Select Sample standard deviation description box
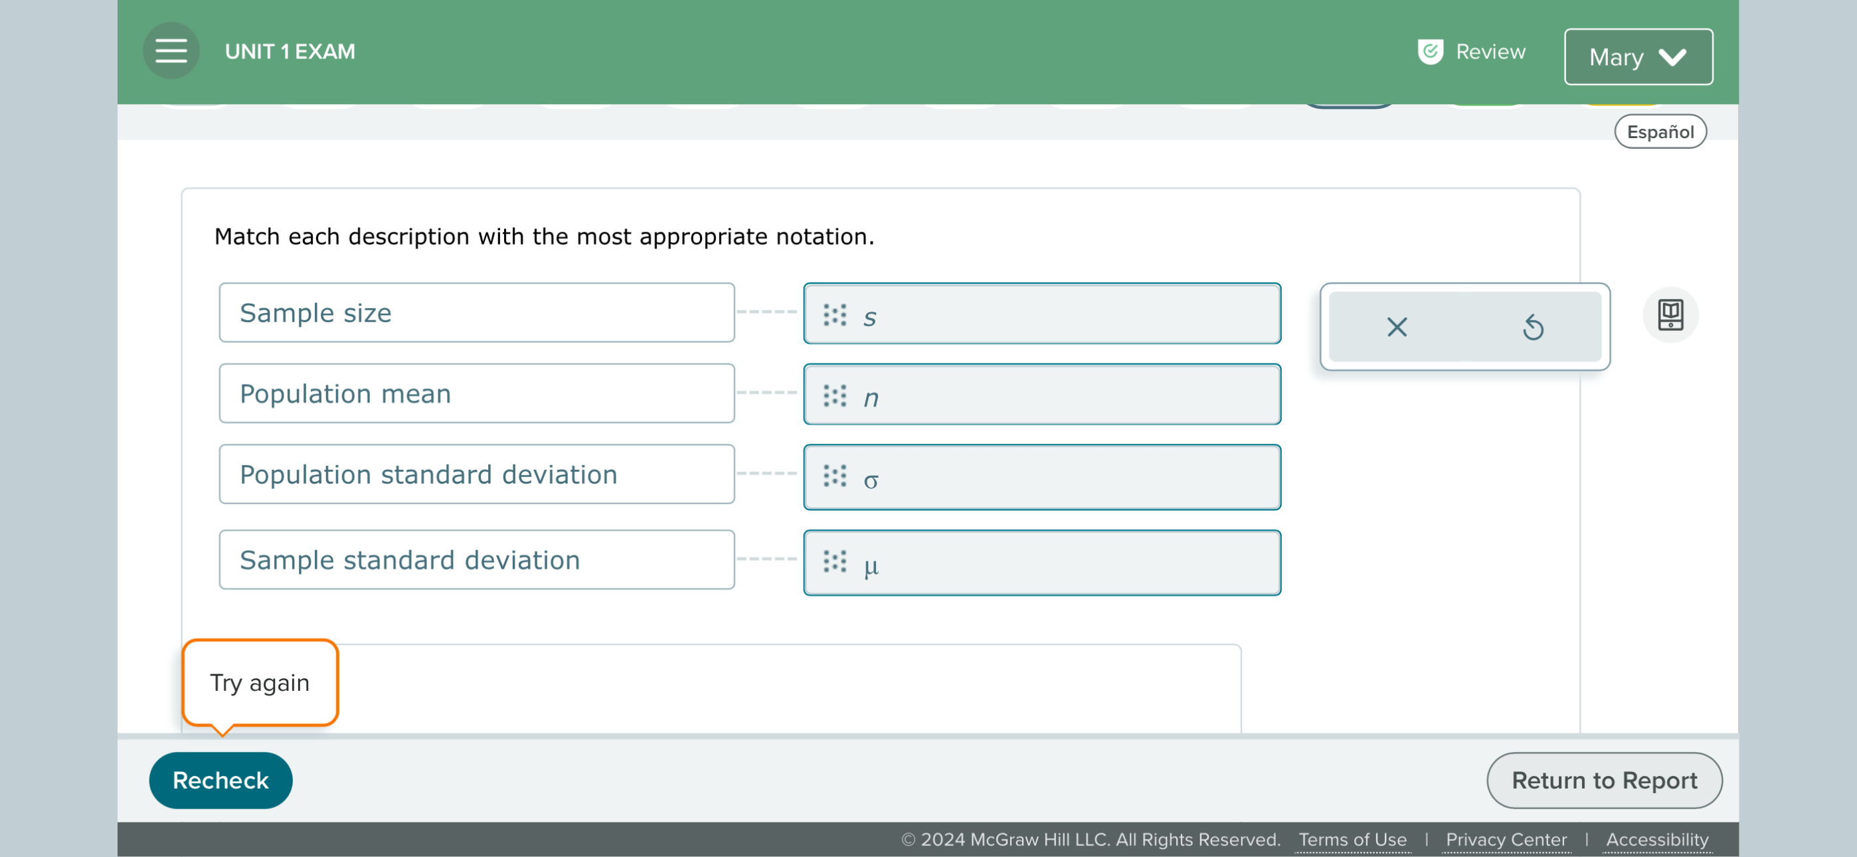The image size is (1857, 857). pos(476,561)
